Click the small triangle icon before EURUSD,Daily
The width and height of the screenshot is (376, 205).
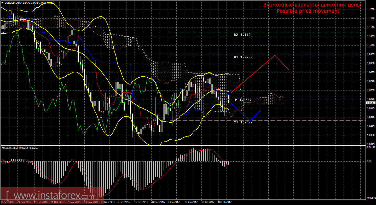tap(2, 2)
